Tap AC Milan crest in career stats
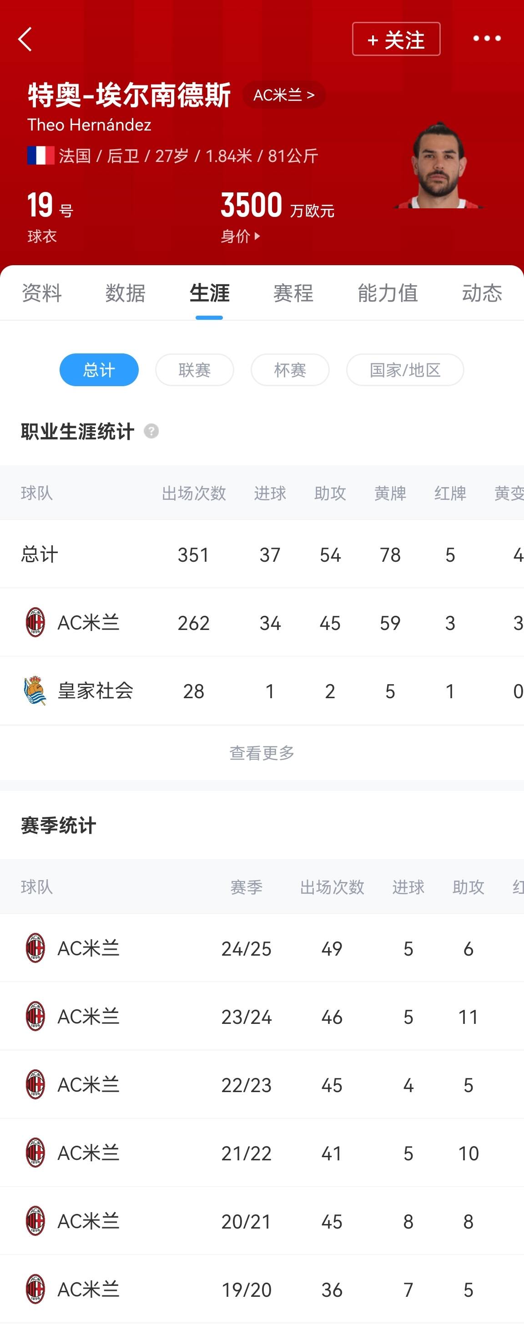Viewport: 524px width, 1330px height. 35,623
